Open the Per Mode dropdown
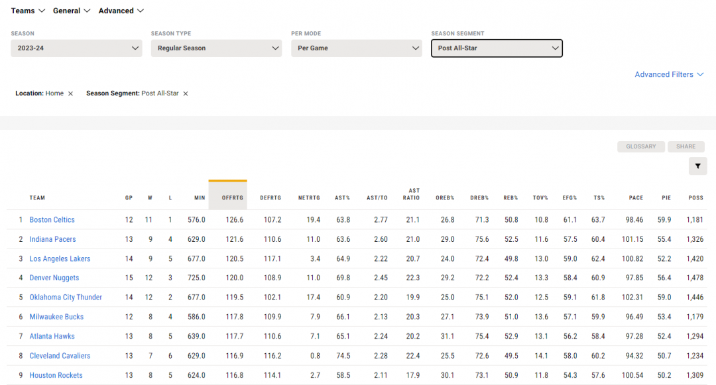 pos(357,48)
